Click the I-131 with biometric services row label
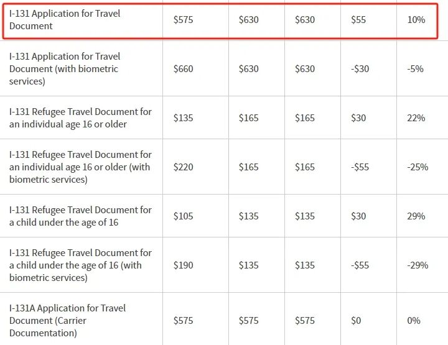This screenshot has width=448, height=345. click(x=65, y=69)
